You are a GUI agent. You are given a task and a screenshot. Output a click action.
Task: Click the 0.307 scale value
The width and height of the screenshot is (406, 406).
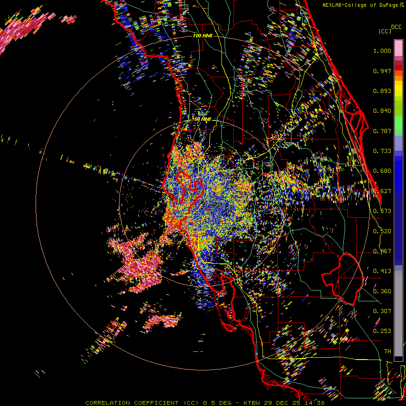click(x=382, y=311)
